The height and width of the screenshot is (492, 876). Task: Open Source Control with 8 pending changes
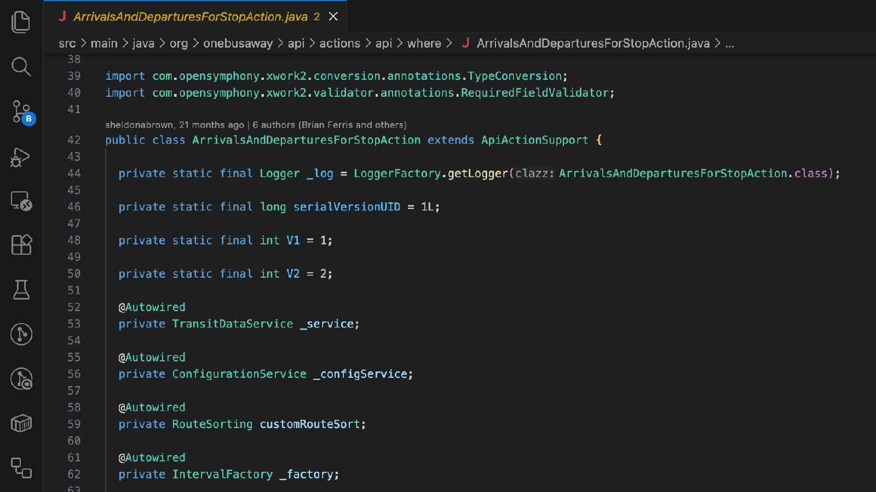click(x=21, y=112)
